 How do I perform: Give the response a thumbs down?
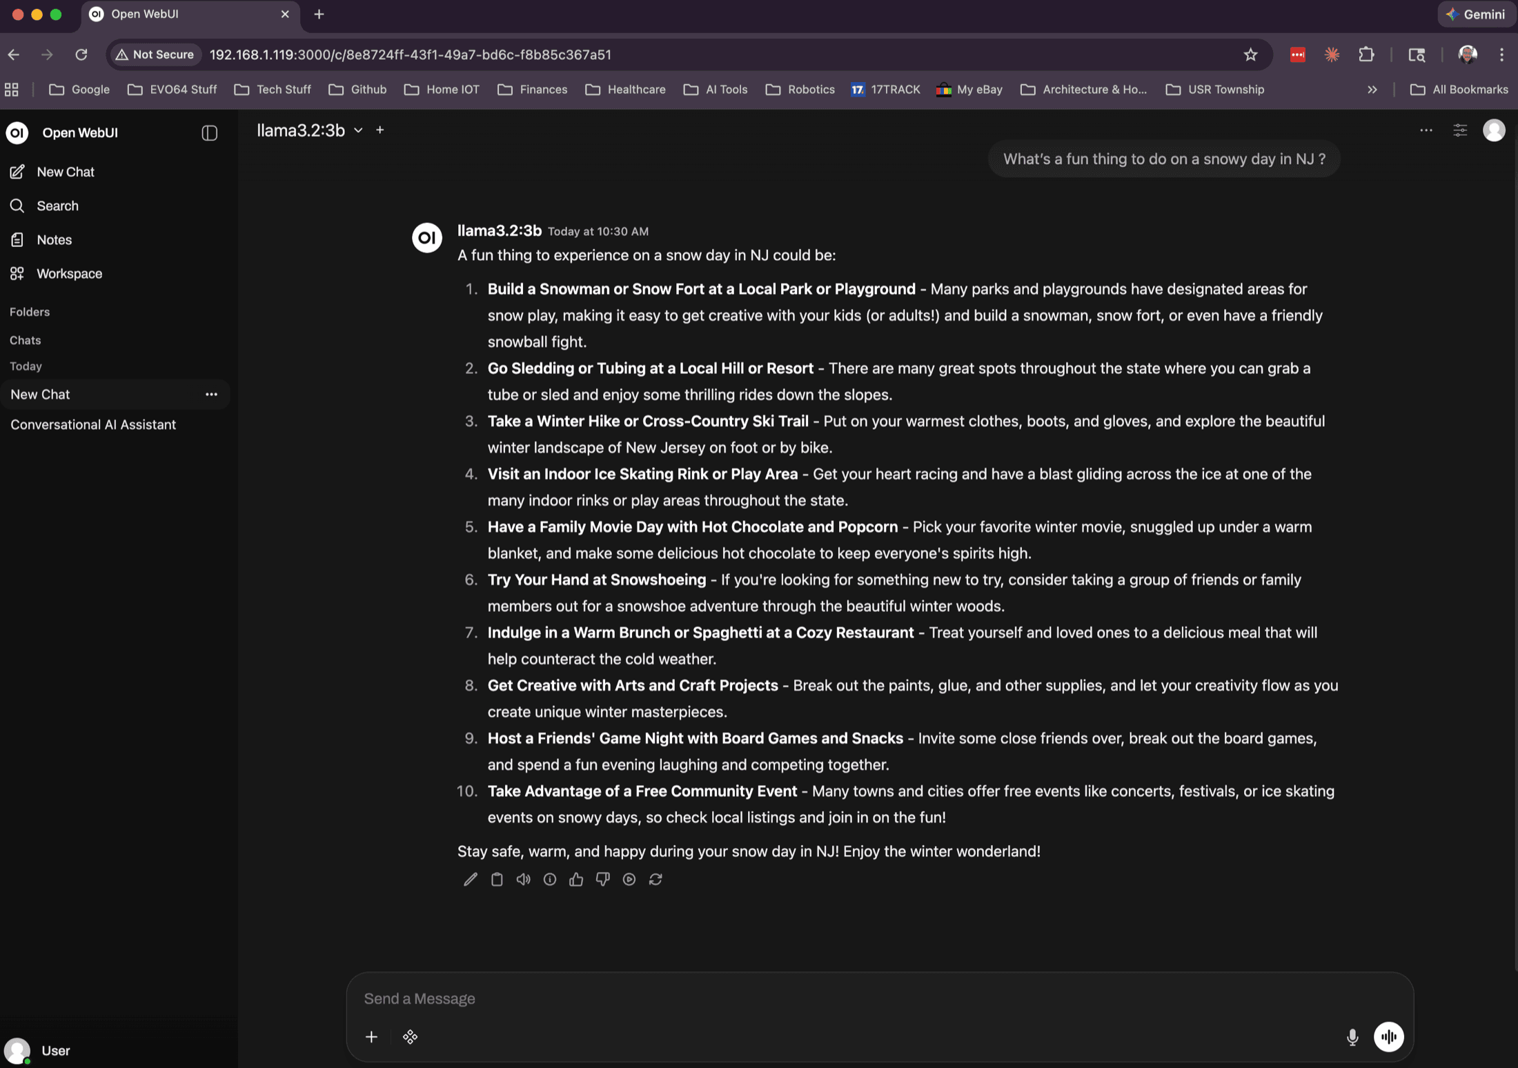click(x=602, y=879)
